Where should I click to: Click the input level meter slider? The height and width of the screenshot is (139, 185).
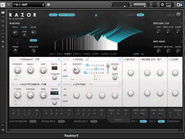pyautogui.click(x=121, y=5)
